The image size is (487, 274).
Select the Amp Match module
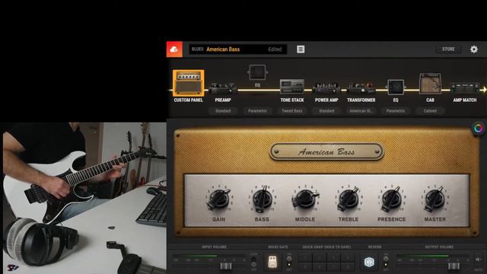(x=465, y=88)
